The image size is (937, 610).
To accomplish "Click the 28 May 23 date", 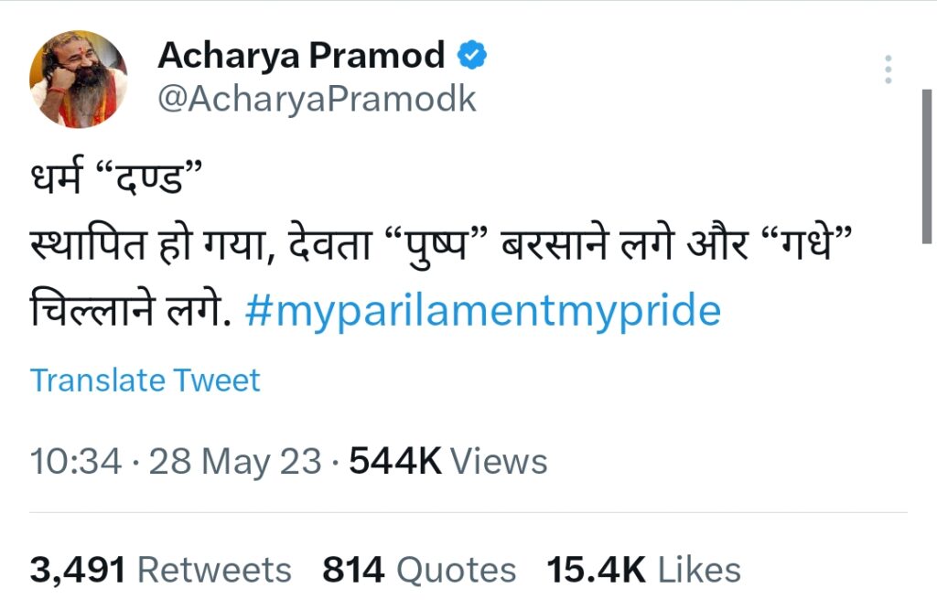I will (x=235, y=461).
